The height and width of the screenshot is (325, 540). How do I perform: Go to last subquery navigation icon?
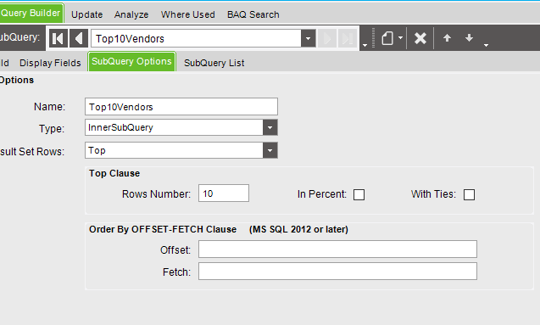(348, 38)
